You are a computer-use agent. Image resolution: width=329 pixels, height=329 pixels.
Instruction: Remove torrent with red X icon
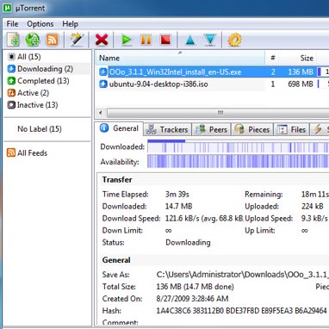point(102,40)
